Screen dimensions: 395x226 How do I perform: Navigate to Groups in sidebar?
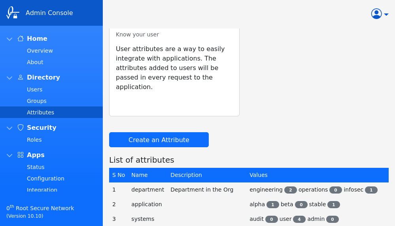37,101
